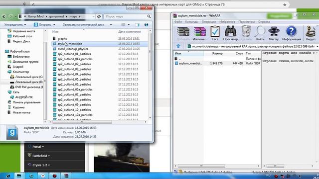Image resolution: width=319 pixels, height=179 pixels.
Task: Click the Explorer Back navigation arrow
Action: click(4, 16)
